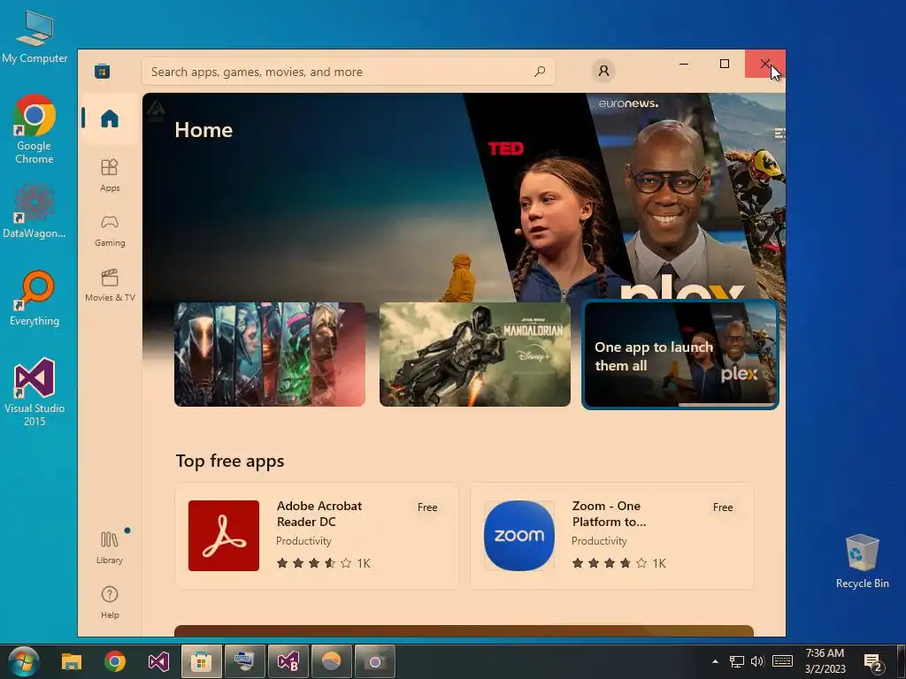906x679 pixels.
Task: Click the search apps, games, movies field
Action: tap(349, 72)
